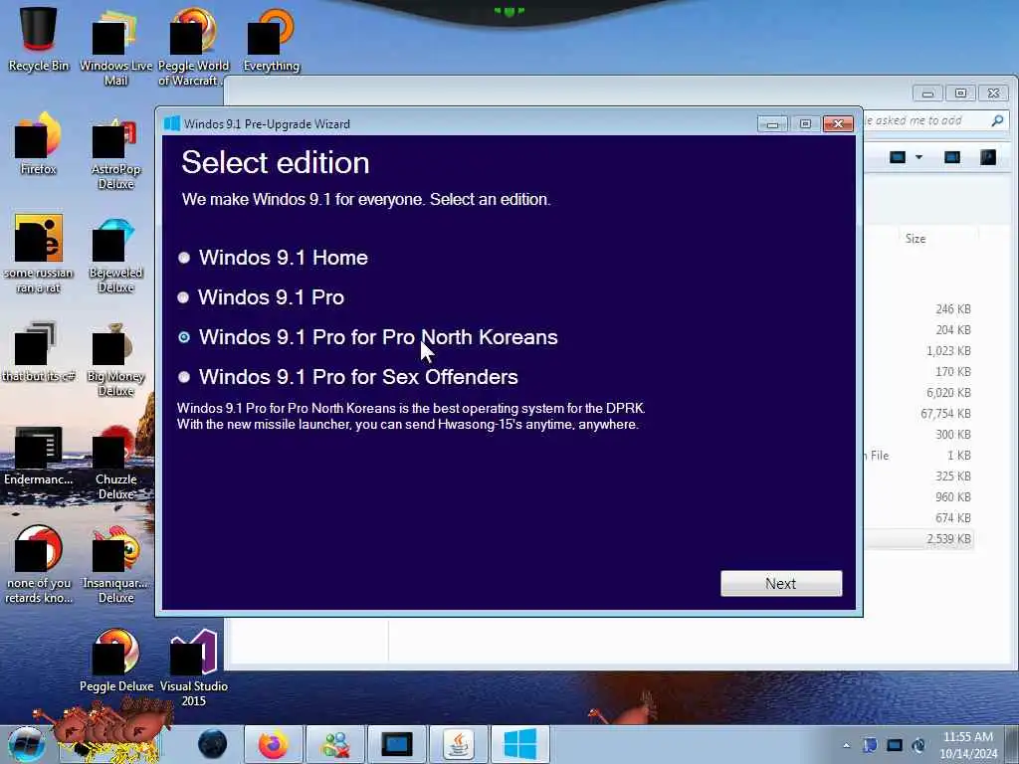Maximize the Pre-Upgrade Wizard window
The width and height of the screenshot is (1019, 764).
[805, 124]
